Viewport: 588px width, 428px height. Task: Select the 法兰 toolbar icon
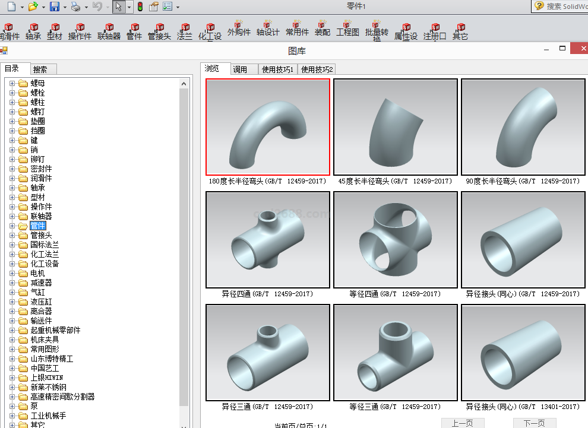[x=185, y=32]
